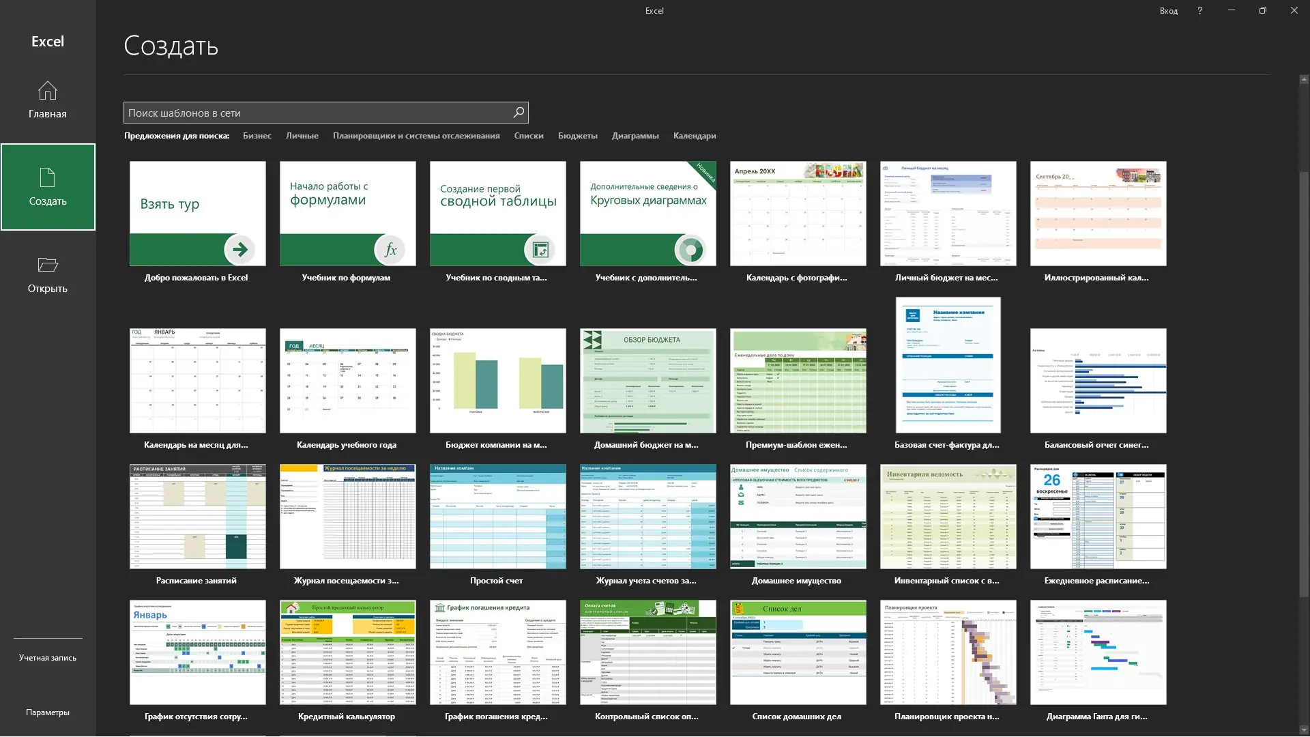Image resolution: width=1310 pixels, height=737 pixels.
Task: Click pivot table icon on tutorial tile
Action: (540, 250)
